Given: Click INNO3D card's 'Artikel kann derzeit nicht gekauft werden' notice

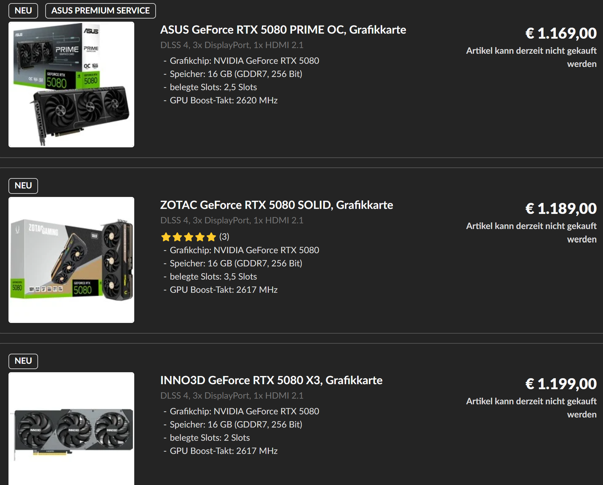Looking at the screenshot, I should coord(531,408).
